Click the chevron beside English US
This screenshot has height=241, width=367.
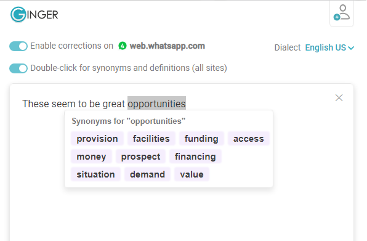tap(351, 48)
